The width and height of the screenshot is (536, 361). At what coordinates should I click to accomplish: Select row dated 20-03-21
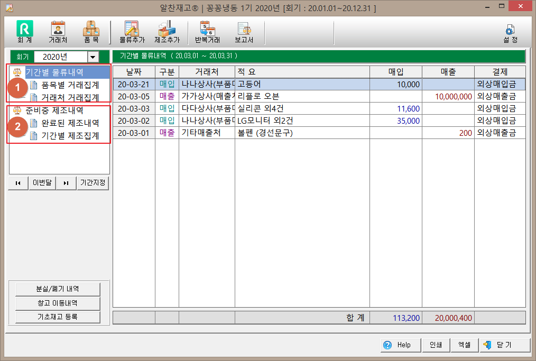click(x=319, y=85)
